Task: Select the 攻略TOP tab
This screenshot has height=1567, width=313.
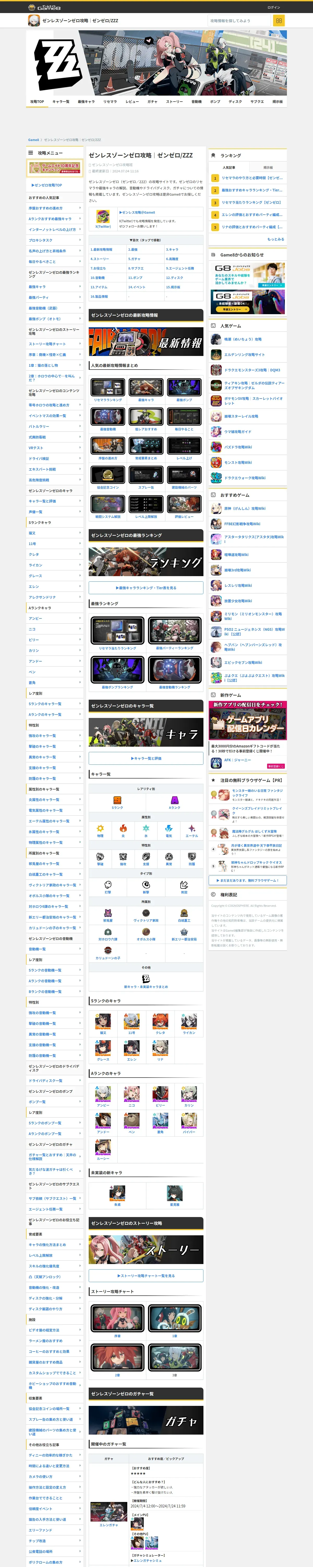Action: [x=37, y=102]
